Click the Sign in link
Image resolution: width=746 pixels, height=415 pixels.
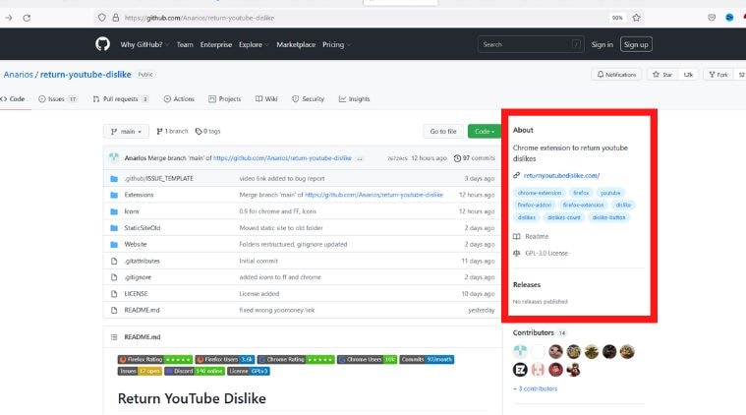pos(602,44)
